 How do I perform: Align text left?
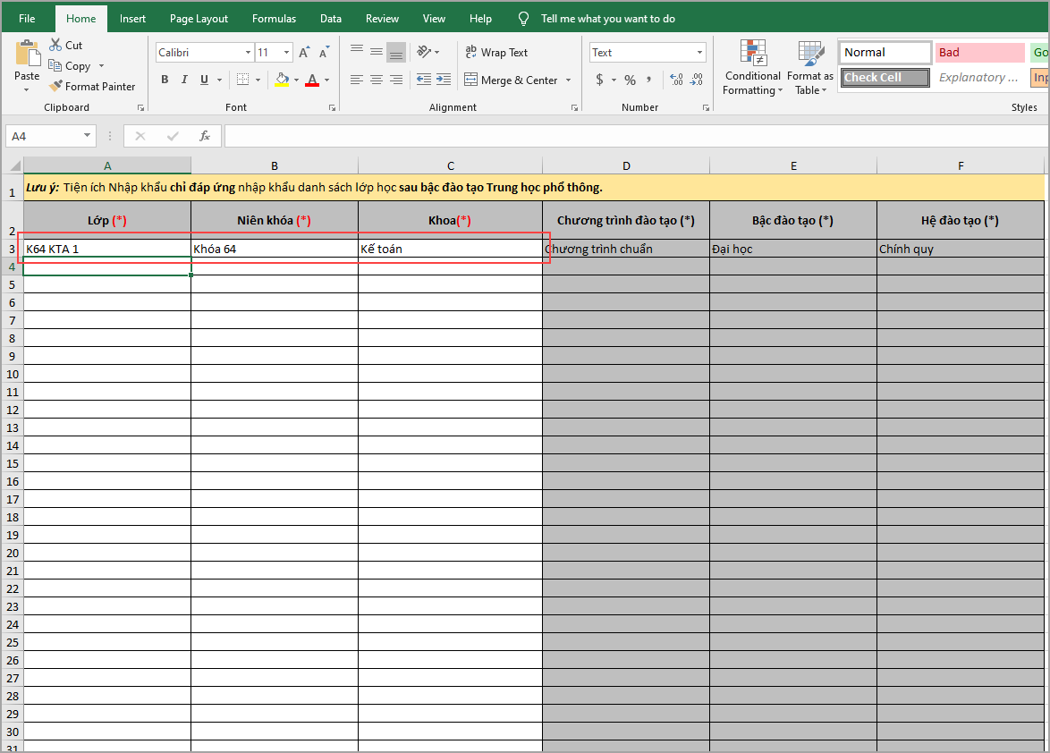(x=357, y=80)
